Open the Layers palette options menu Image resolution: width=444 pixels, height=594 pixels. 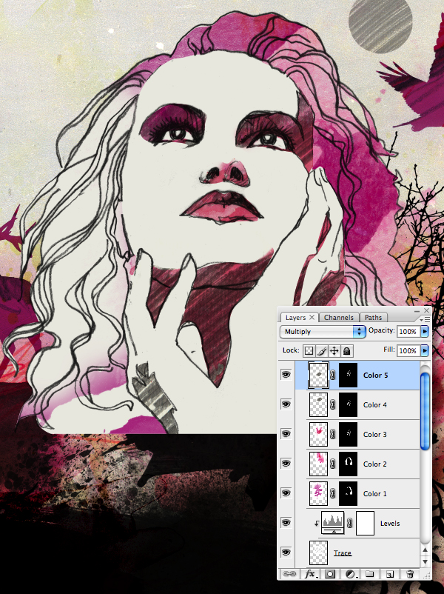[425, 320]
